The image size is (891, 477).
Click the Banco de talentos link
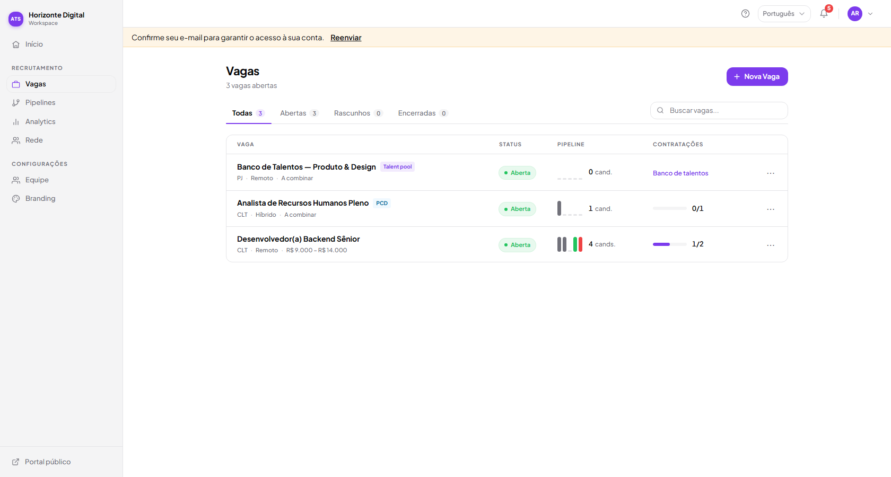click(x=680, y=173)
